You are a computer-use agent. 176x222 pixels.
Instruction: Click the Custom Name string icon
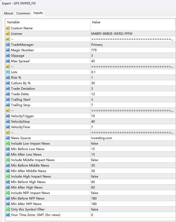8,28
